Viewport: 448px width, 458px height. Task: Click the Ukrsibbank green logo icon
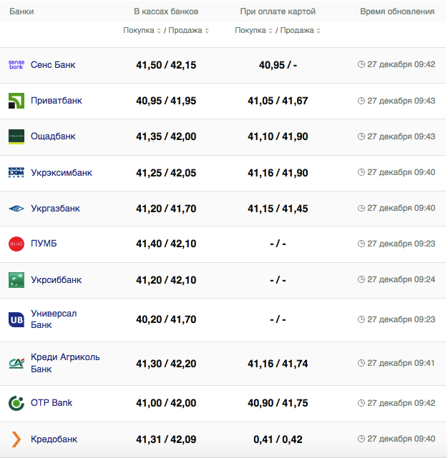(16, 280)
